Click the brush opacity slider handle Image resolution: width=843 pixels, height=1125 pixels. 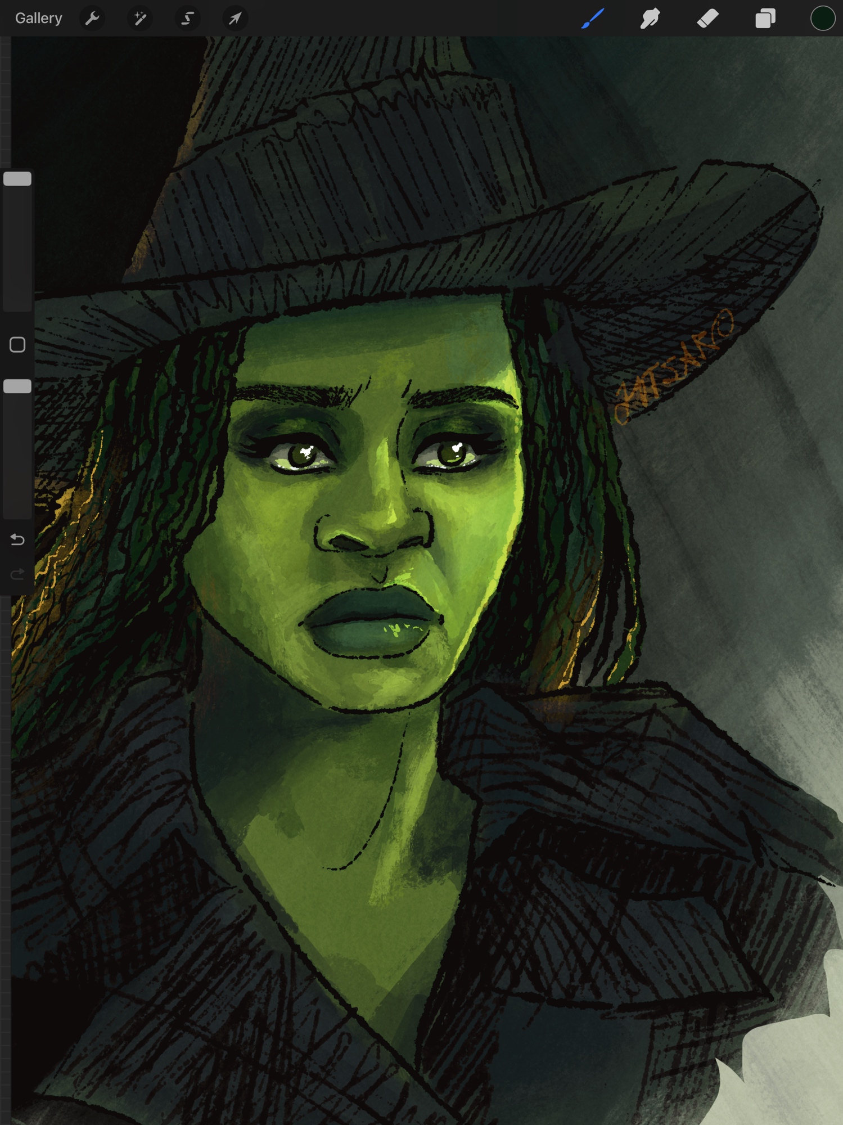click(17, 386)
